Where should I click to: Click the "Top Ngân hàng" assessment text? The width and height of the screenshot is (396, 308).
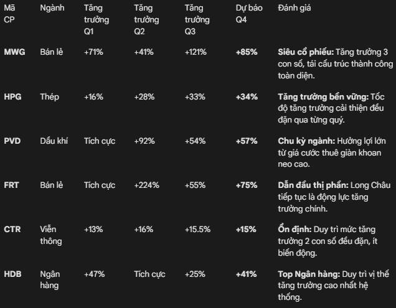[307, 274]
